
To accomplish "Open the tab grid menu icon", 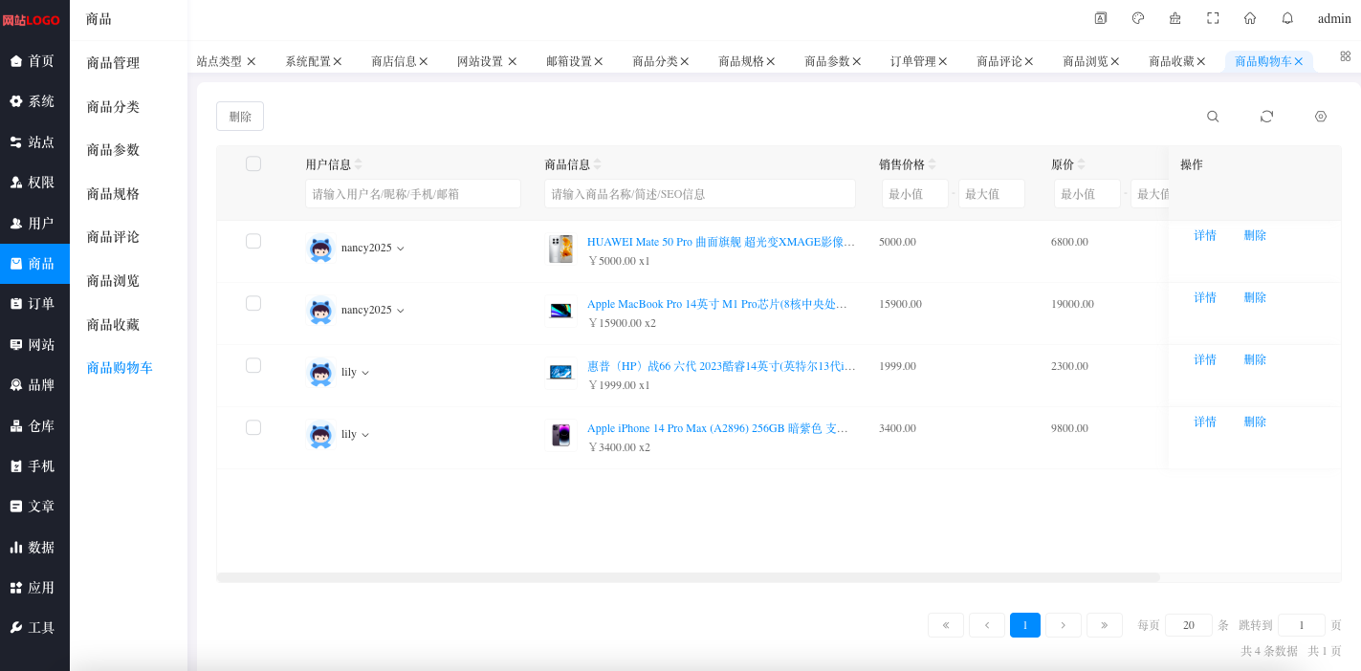I will 1346,56.
